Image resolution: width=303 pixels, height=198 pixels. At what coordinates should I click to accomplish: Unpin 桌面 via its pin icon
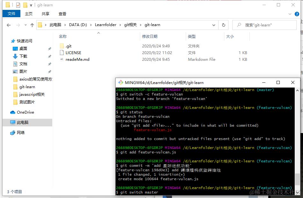(x=50, y=49)
